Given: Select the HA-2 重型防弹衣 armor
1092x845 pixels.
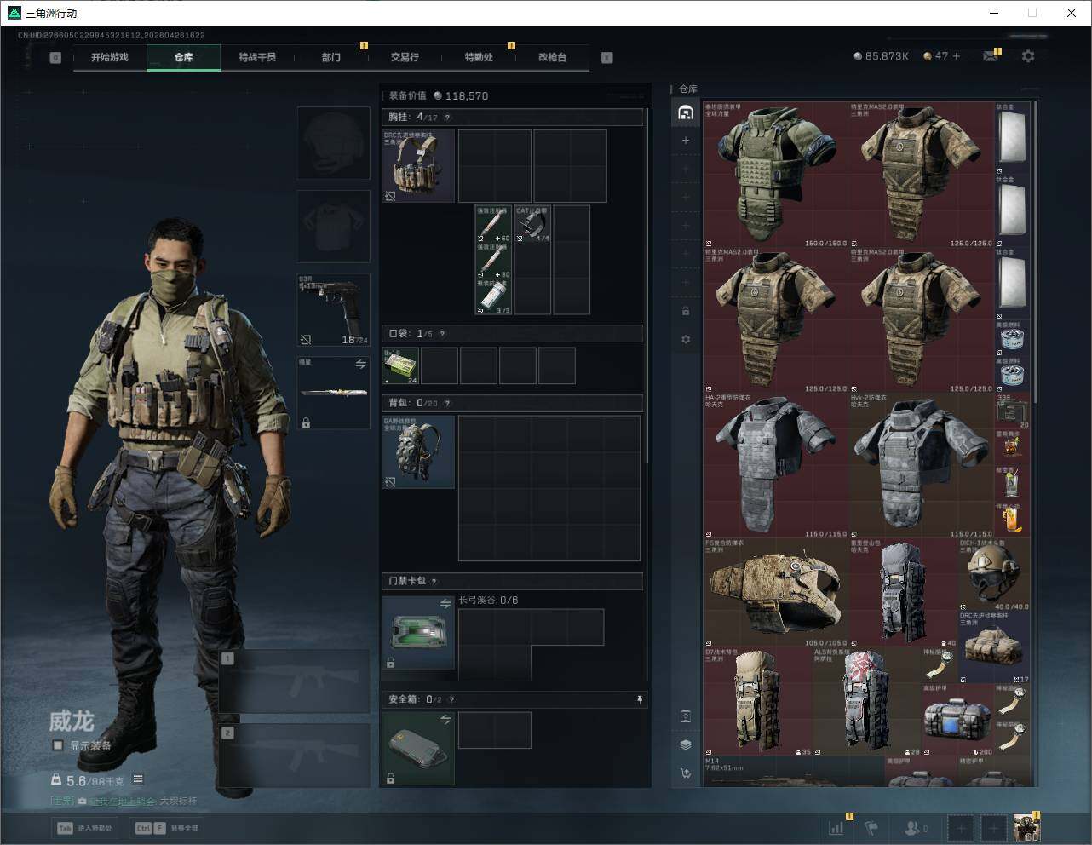Looking at the screenshot, I should [777, 465].
